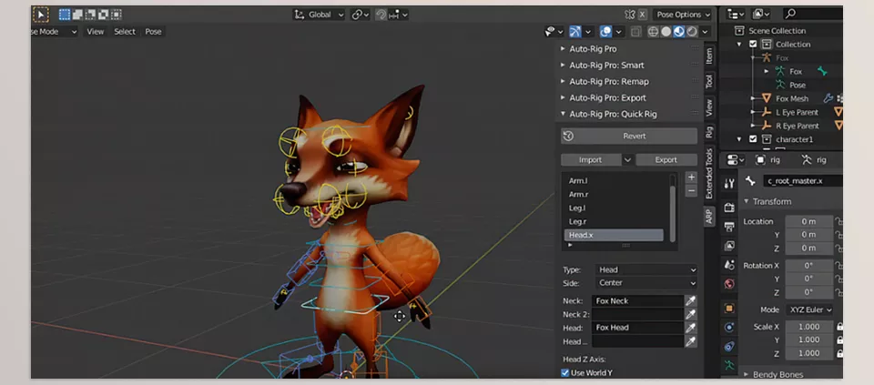
Task: Open the Global transform orientation dropdown
Action: (320, 15)
